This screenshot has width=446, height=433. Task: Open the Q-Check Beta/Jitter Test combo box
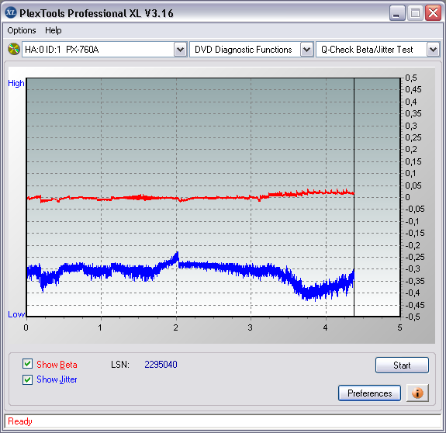click(x=378, y=50)
